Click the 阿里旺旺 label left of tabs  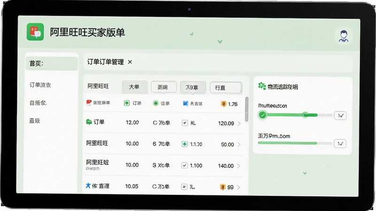(98, 86)
